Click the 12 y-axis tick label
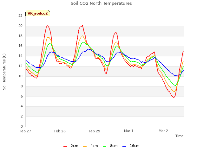The height and width of the screenshot is (152, 203). 20,66
